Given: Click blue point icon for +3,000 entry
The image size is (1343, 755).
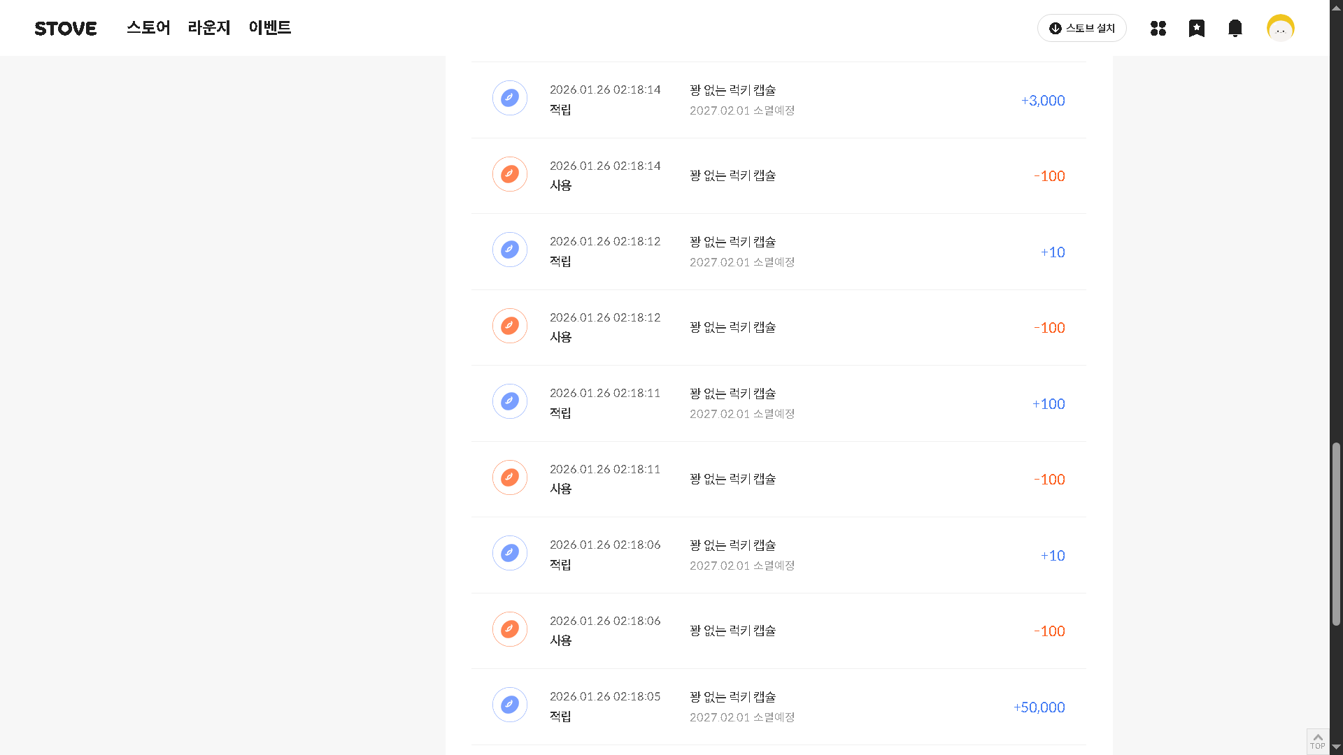Looking at the screenshot, I should click(x=510, y=98).
